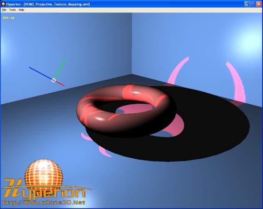
Task: Close the Hyperion window
Action: pos(259,4)
